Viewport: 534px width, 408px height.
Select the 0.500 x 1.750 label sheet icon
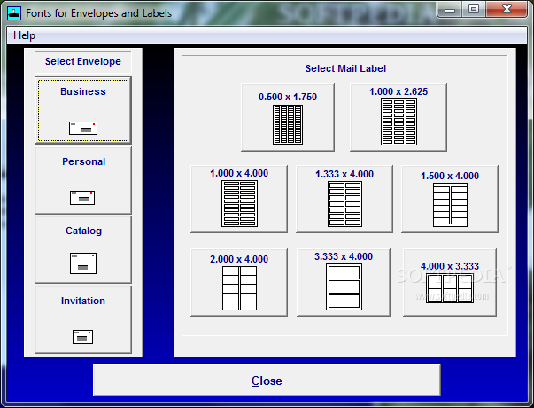[x=288, y=124]
